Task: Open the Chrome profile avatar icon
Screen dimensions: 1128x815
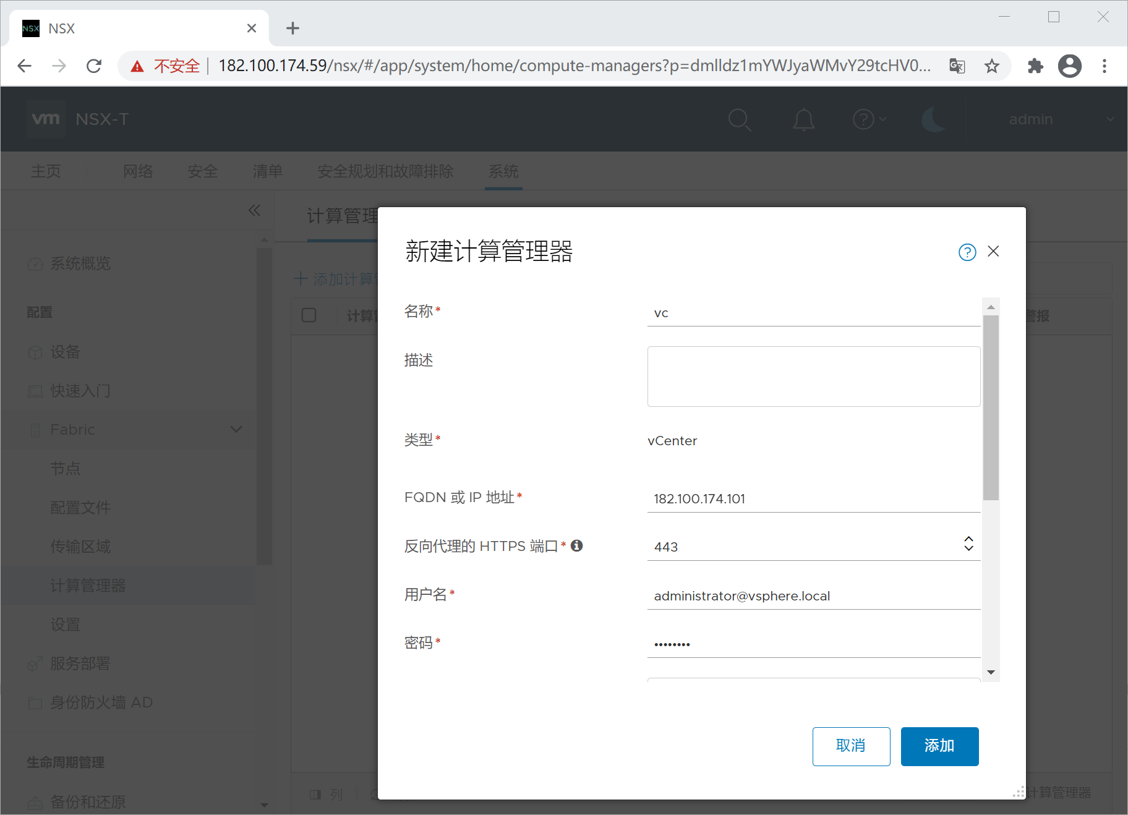Action: coord(1069,66)
